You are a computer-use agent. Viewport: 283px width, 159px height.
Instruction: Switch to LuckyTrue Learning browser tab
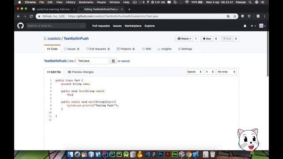(x=54, y=9)
